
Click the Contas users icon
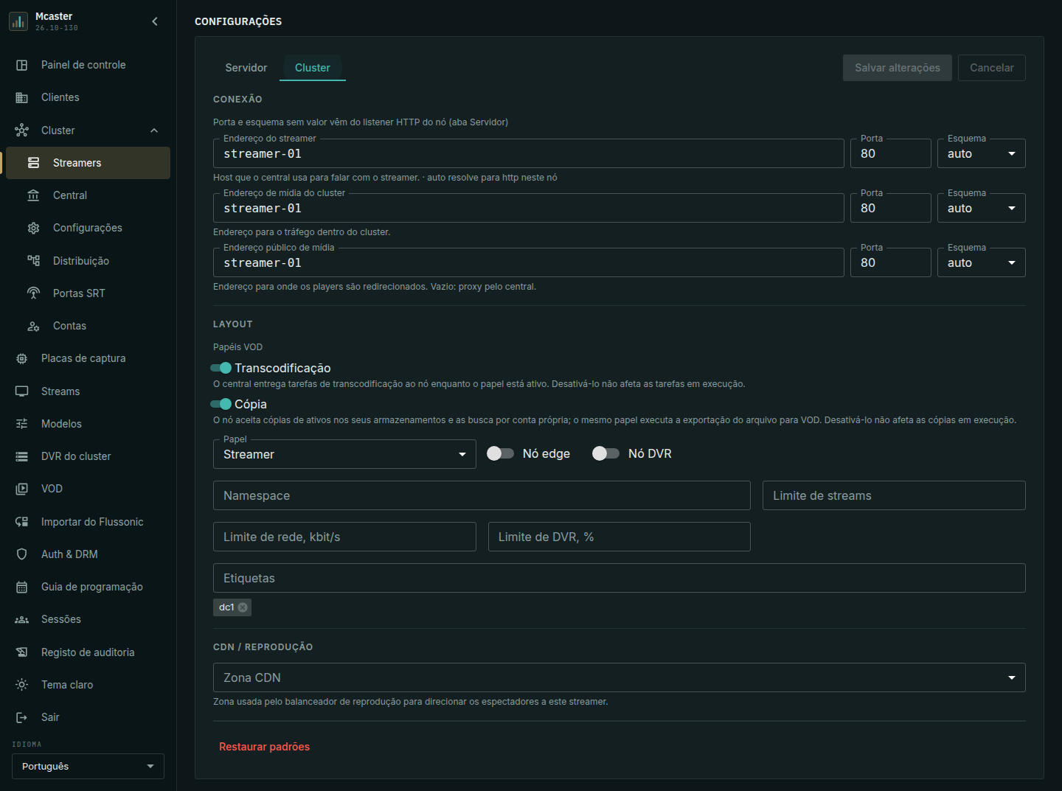coord(34,326)
